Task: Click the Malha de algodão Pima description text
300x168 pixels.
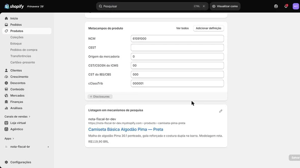Action: pyautogui.click(x=155, y=136)
